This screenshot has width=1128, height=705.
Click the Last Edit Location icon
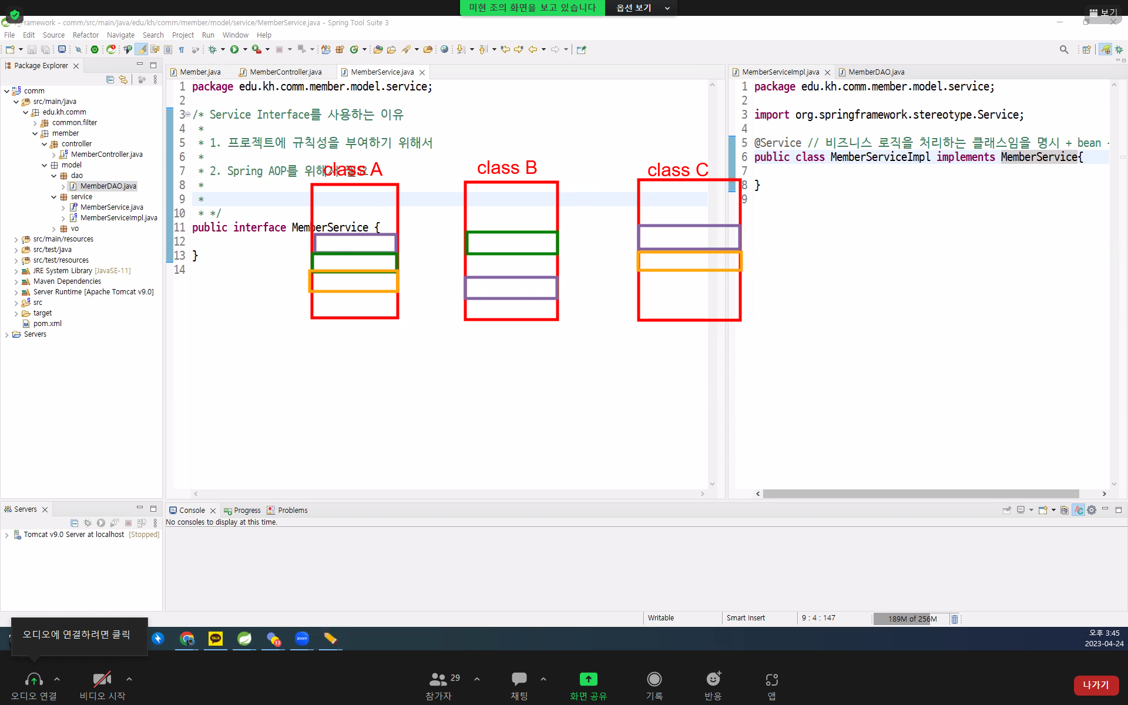coord(505,49)
